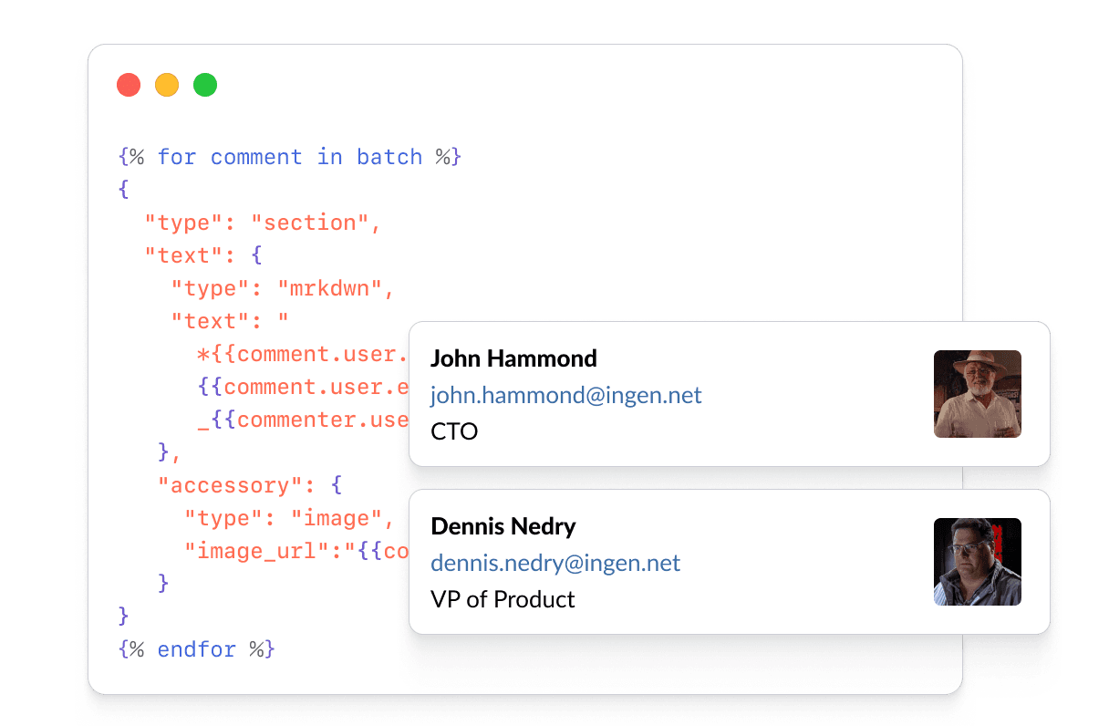Click the for comment in batch line

pos(290,157)
